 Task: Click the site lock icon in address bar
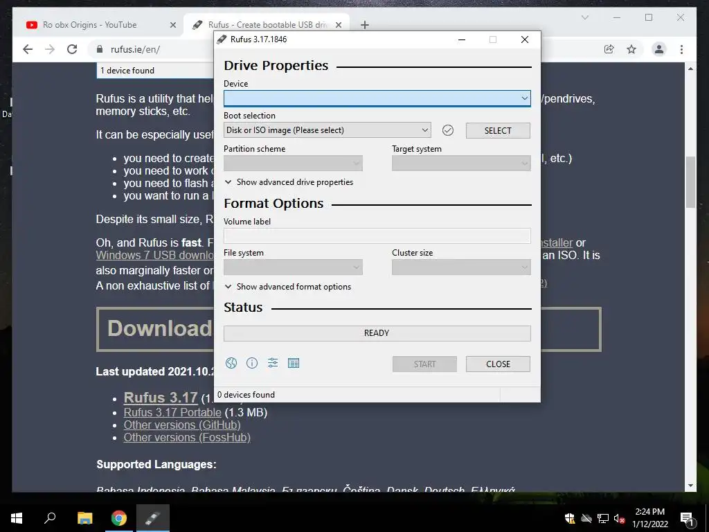[100, 49]
